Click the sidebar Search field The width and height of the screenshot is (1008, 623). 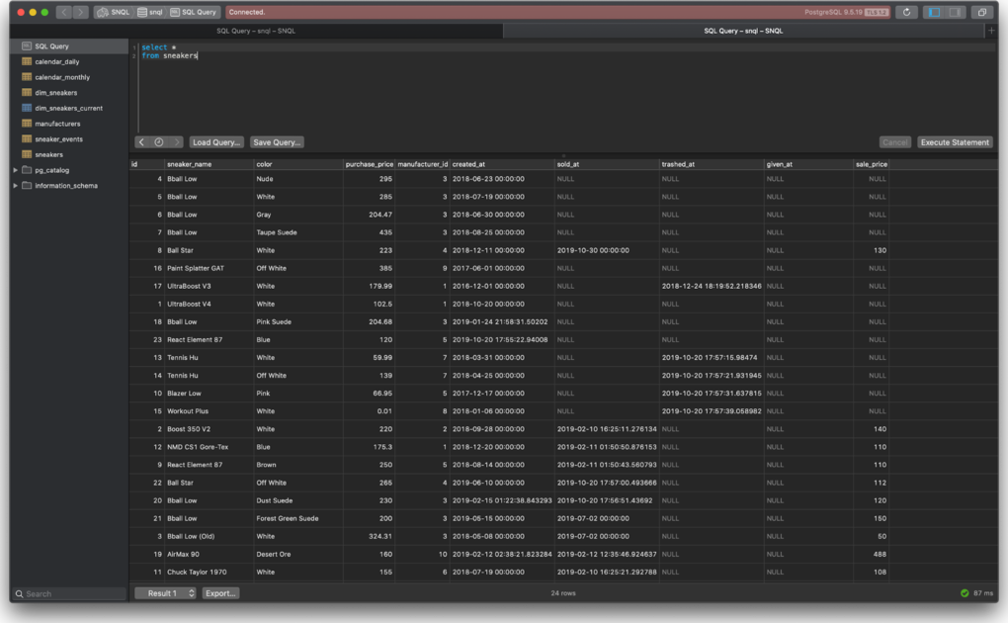point(69,593)
